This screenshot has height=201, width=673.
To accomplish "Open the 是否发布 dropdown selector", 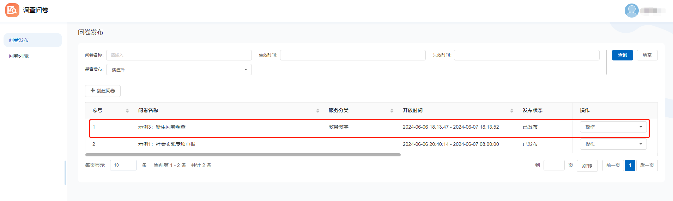I will [x=179, y=70].
